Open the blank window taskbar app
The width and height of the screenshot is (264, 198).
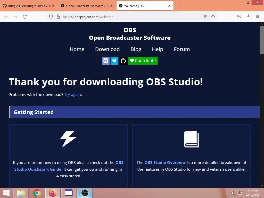point(69,193)
